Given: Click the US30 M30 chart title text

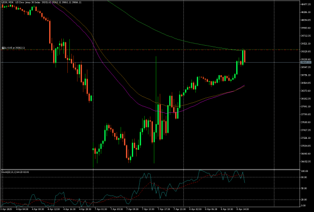Looking at the screenshot, I should 42,3.
